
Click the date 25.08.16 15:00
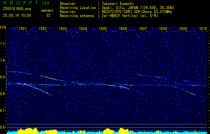pyautogui.click(x=17, y=15)
